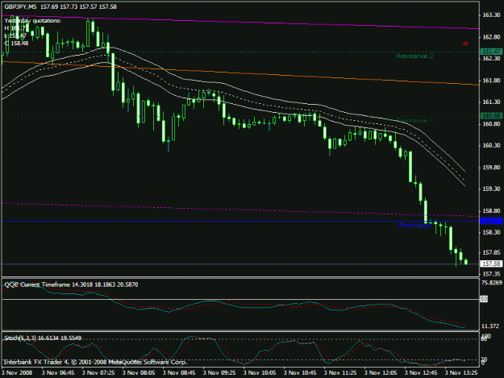Viewport: 504px width, 378px height.
Task: Select the blue 'Pivot level' label
Action: click(x=414, y=225)
